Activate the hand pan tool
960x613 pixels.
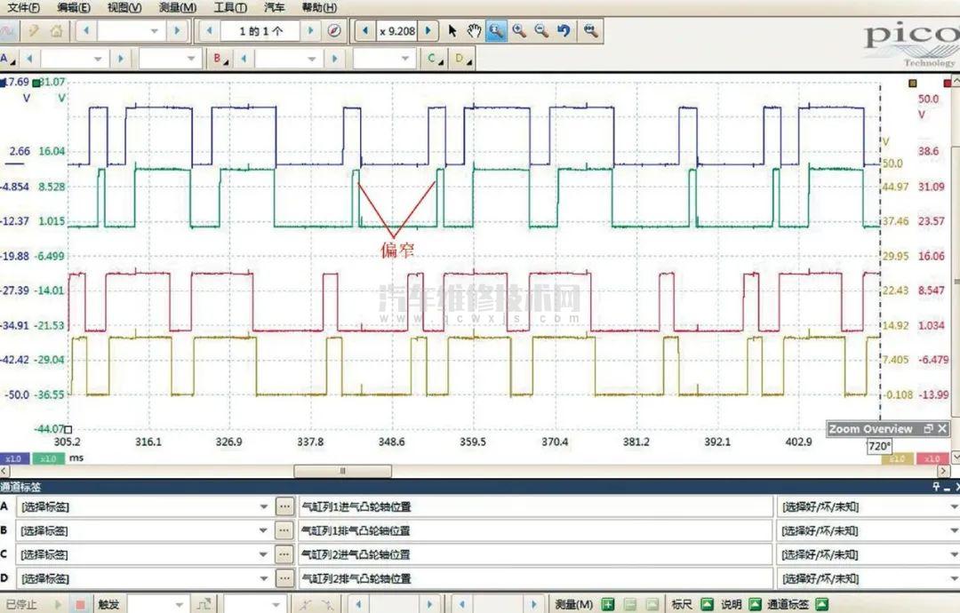point(474,31)
